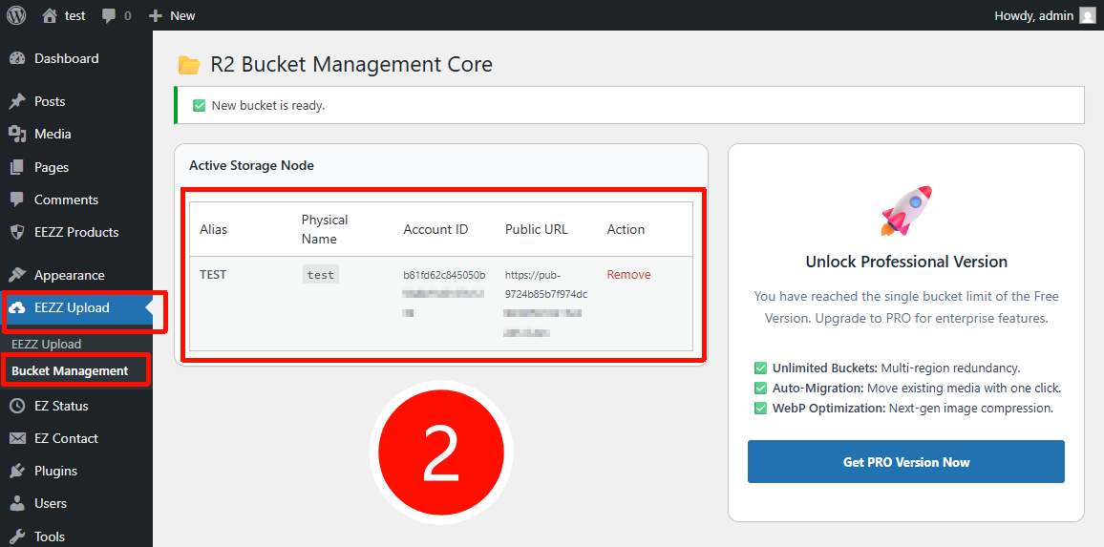Click Get PRO Version Now button

[905, 462]
